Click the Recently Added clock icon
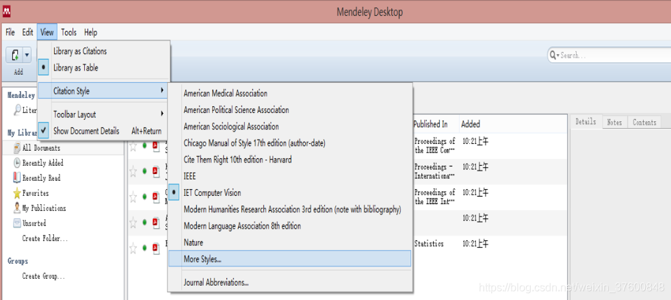This screenshot has width=671, height=300. [16, 163]
